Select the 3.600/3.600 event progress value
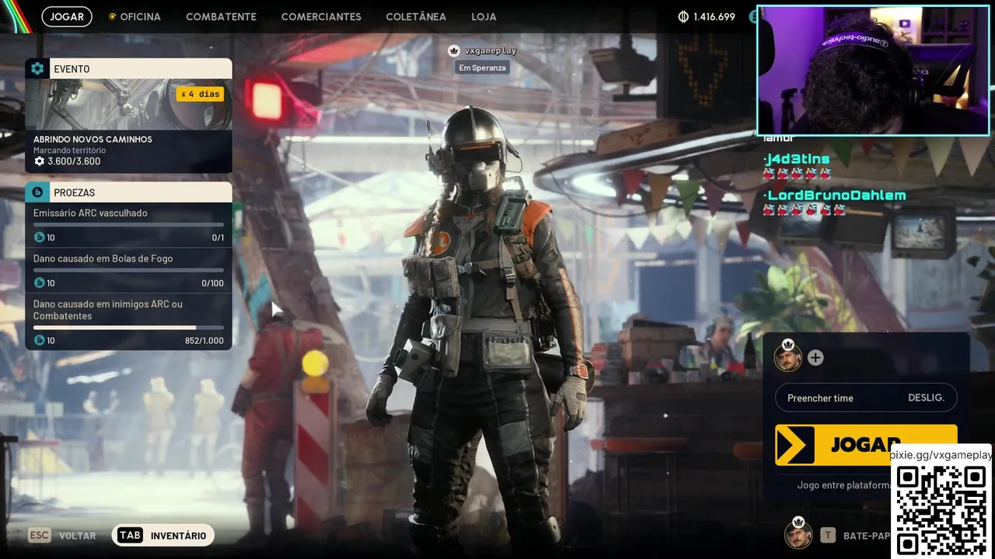Image resolution: width=995 pixels, height=559 pixels. tap(74, 161)
